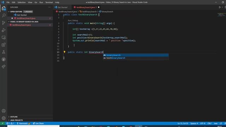Open the Source Control view icon
Screen dimensions: 226x127
pos(4,23)
